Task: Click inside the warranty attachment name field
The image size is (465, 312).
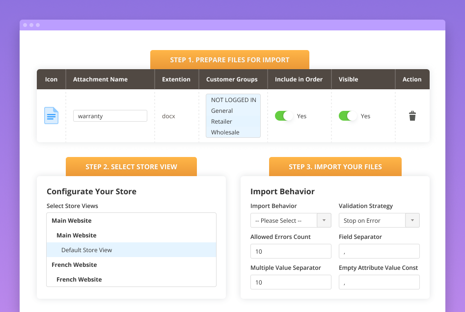Action: click(110, 116)
